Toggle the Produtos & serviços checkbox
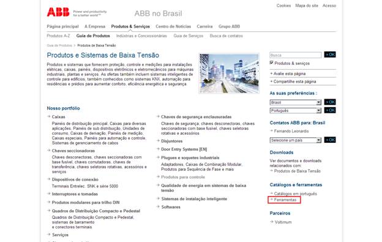This screenshot has height=242, width=382. click(x=272, y=63)
